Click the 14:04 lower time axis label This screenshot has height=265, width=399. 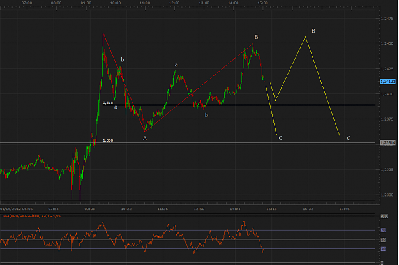[235, 209]
